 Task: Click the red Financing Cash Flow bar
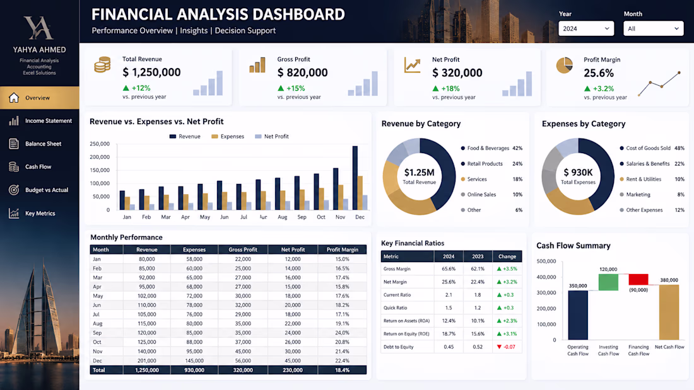tap(638, 280)
